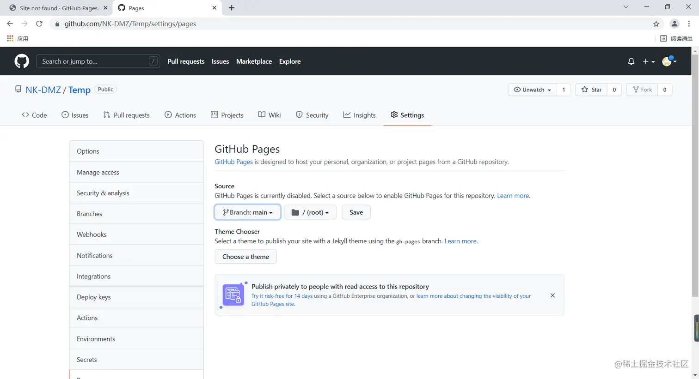Dismiss the 'Publish privately' banner
Image resolution: width=699 pixels, height=379 pixels.
(552, 295)
